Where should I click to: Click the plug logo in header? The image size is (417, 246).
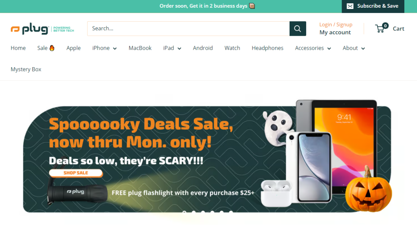tap(42, 29)
